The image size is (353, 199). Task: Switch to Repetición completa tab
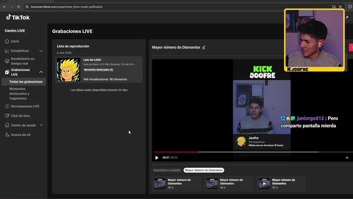pos(167,170)
